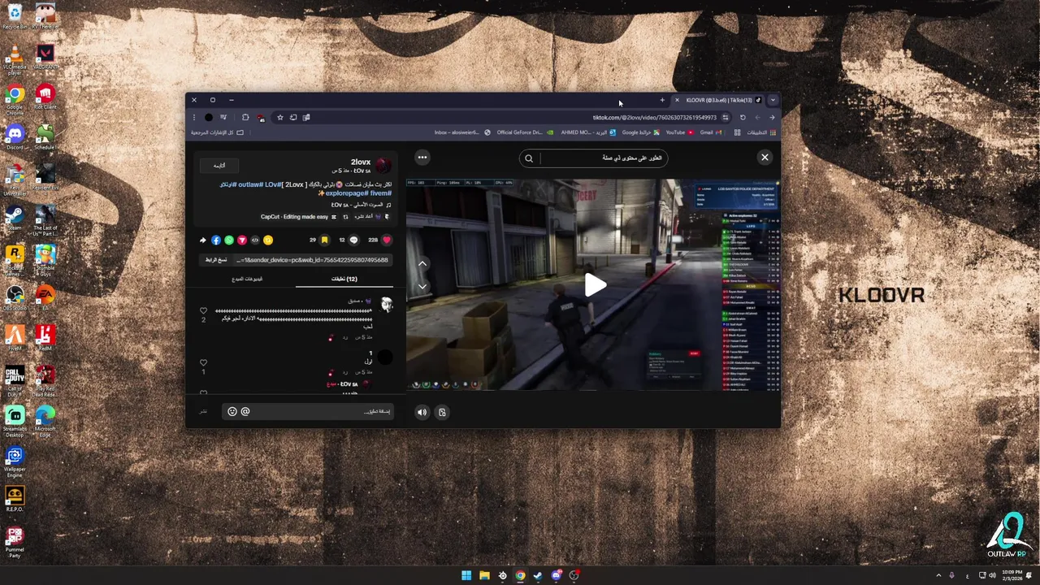Open FiveM desktop shortcut
Screen dimensions: 1040x585
point(15,337)
